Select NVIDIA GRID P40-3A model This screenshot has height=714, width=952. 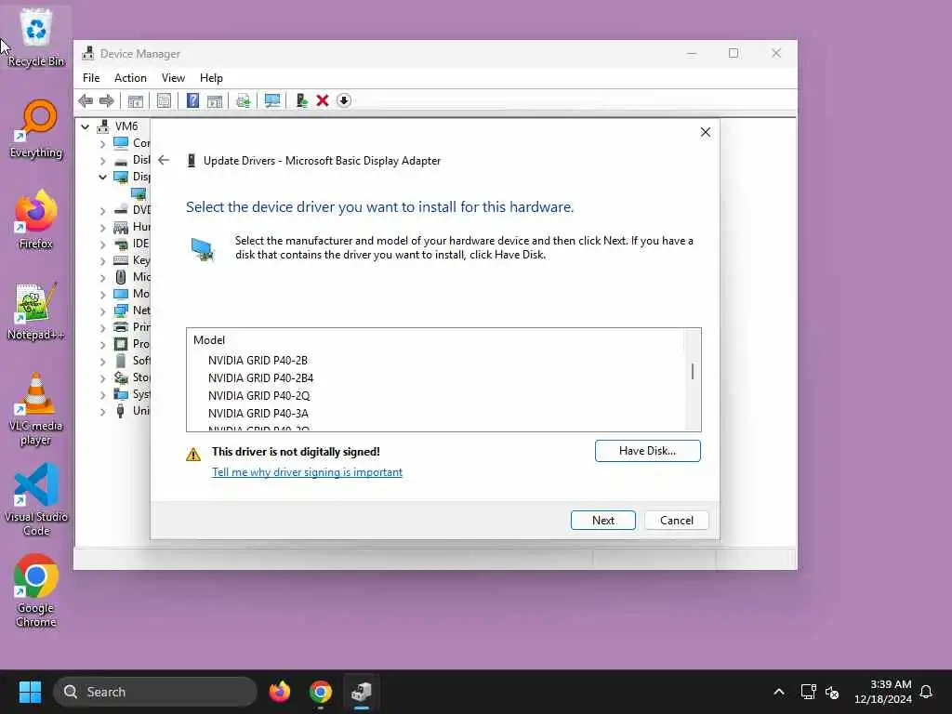click(258, 414)
